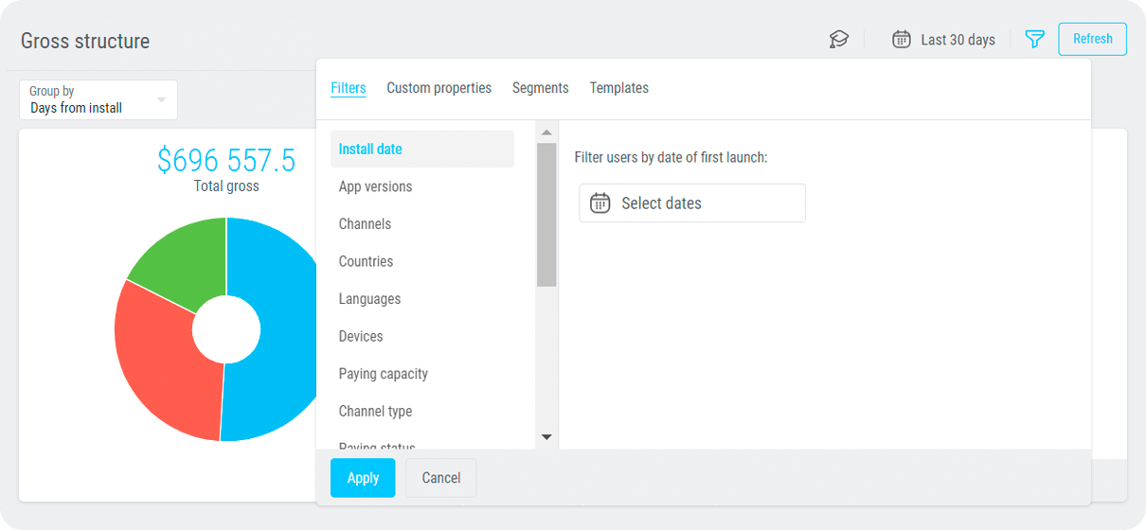Open the Group by dropdown
The height and width of the screenshot is (530, 1146).
pyautogui.click(x=98, y=99)
